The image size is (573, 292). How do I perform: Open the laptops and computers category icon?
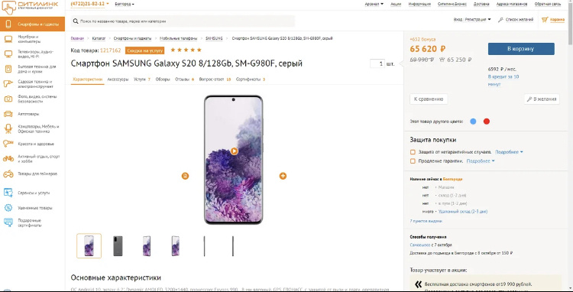8,39
